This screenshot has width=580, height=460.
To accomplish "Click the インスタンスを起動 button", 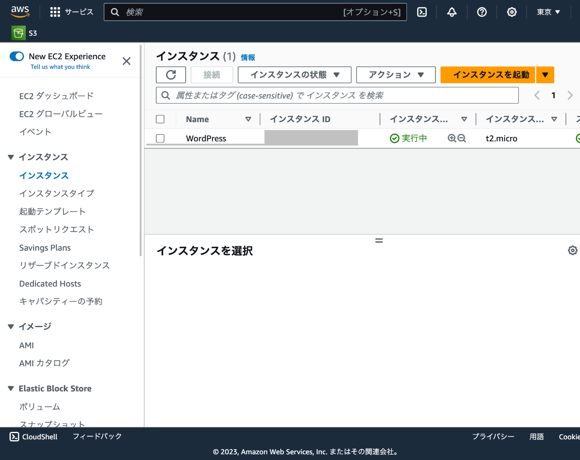I will tap(488, 75).
